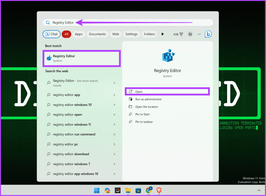Click the Pin to taskbar pin icon
This screenshot has width=266, height=196.
pyautogui.click(x=130, y=121)
